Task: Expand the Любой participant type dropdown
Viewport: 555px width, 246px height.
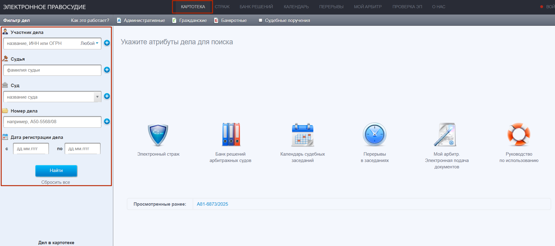Action: pos(89,43)
